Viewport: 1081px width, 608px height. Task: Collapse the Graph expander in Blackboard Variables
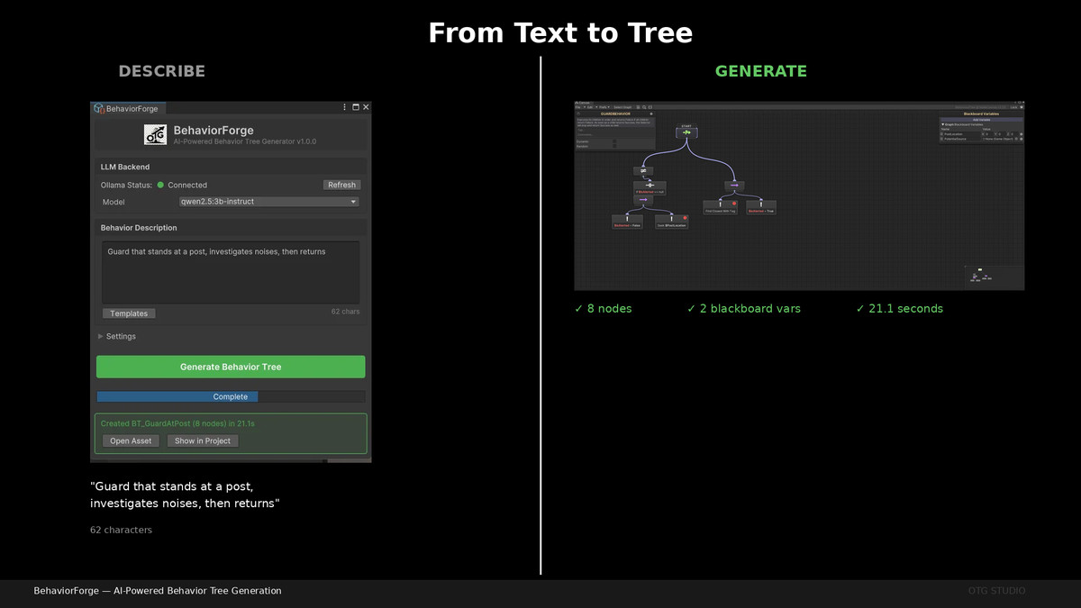coord(943,124)
